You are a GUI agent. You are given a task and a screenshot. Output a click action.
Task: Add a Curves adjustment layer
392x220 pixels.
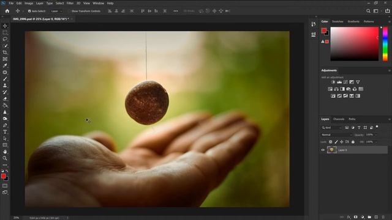[x=345, y=82]
